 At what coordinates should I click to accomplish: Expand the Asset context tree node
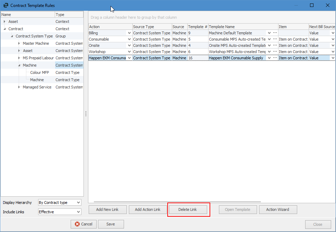(5, 22)
